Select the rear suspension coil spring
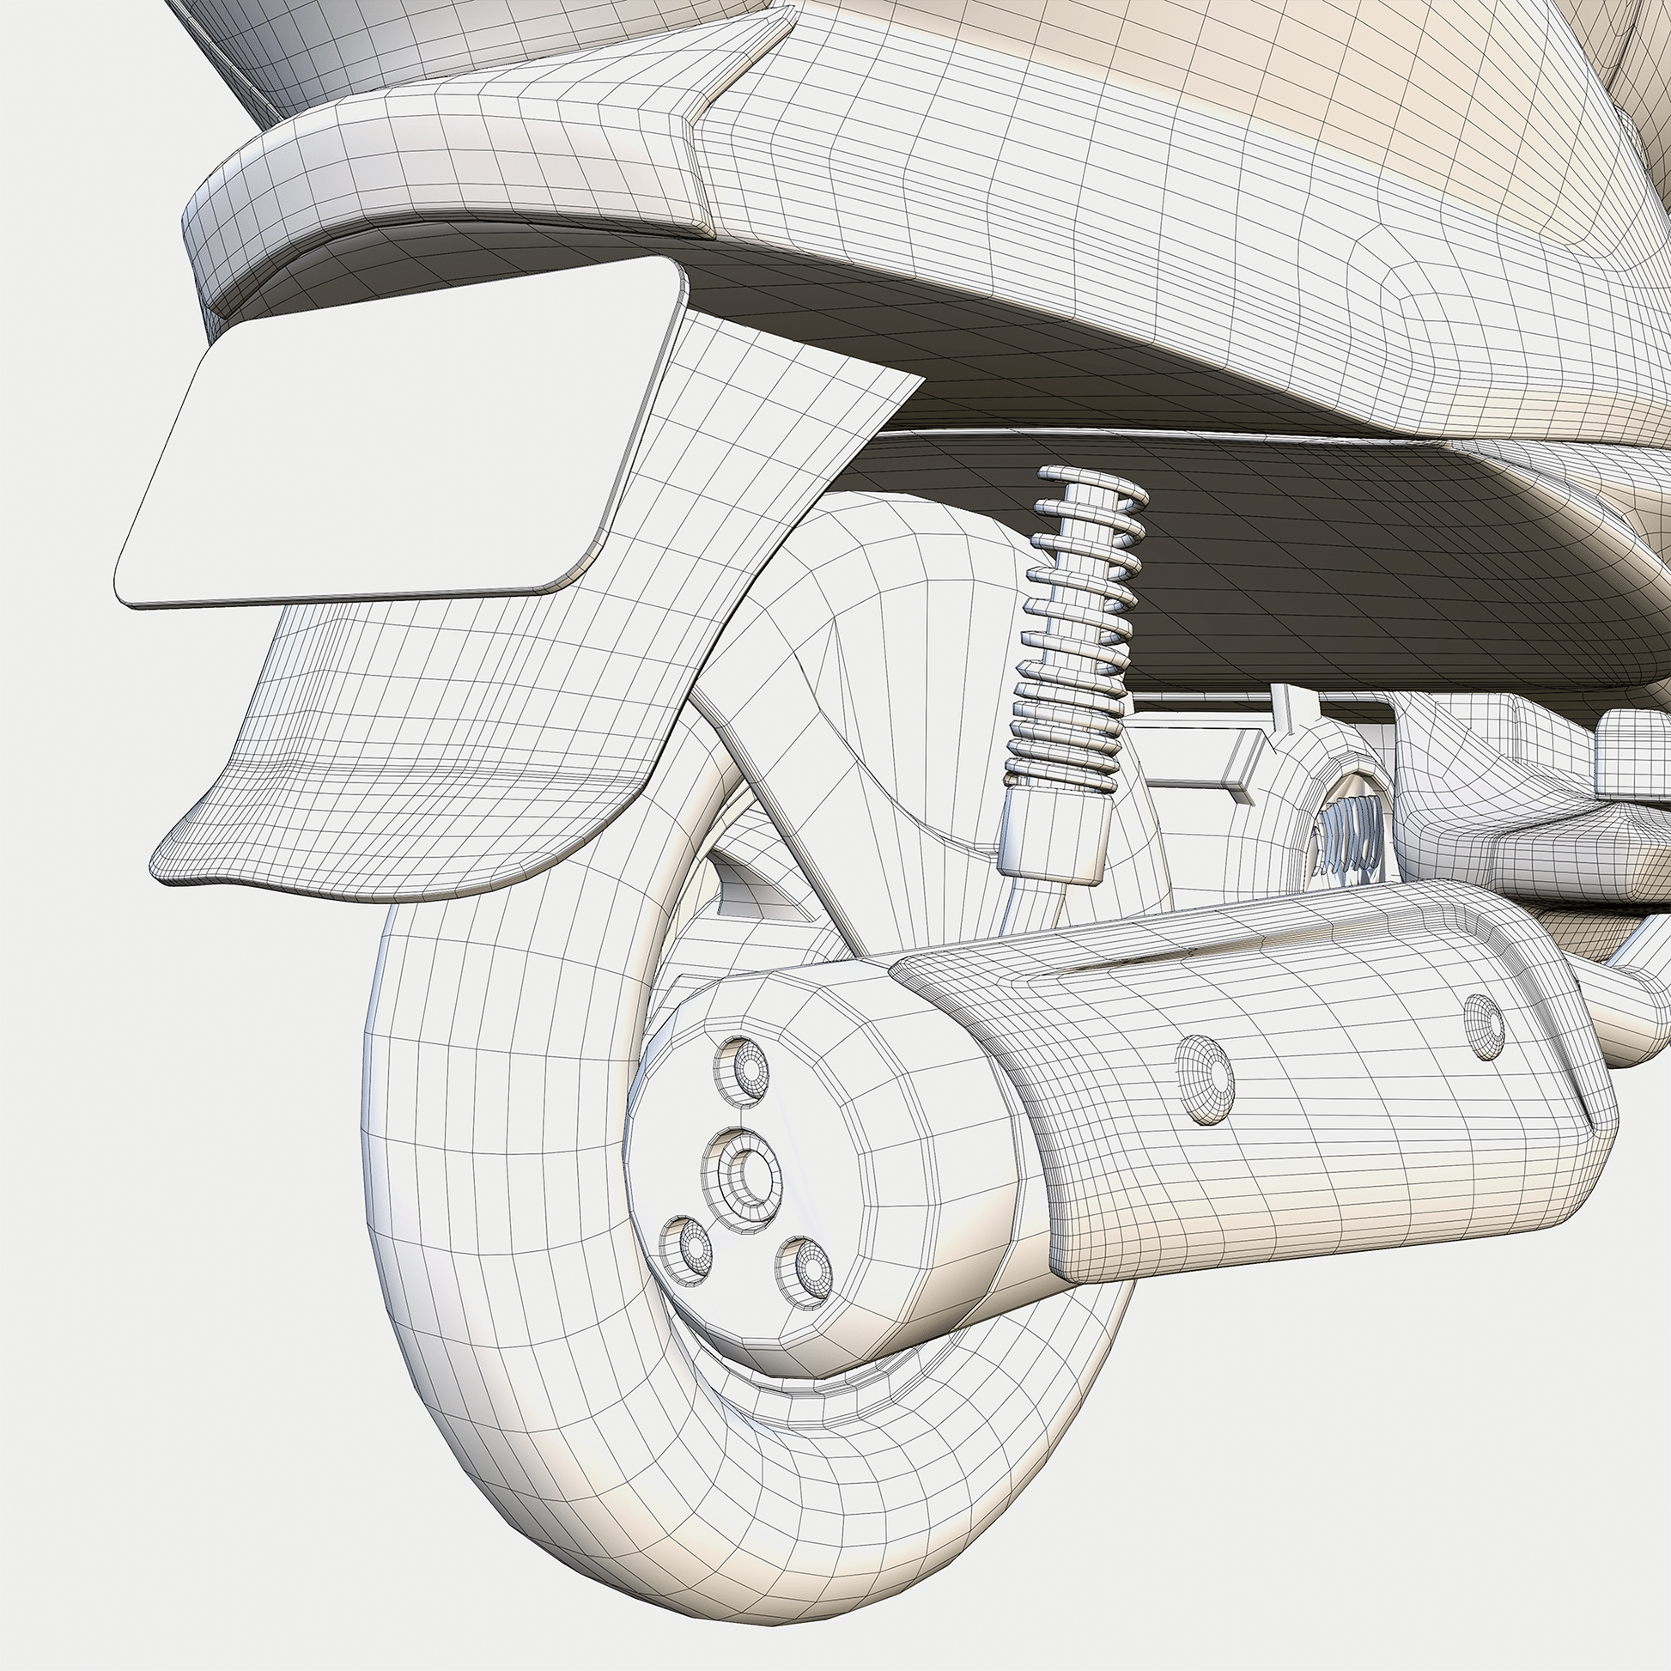The width and height of the screenshot is (1671, 1671). click(x=1077, y=623)
